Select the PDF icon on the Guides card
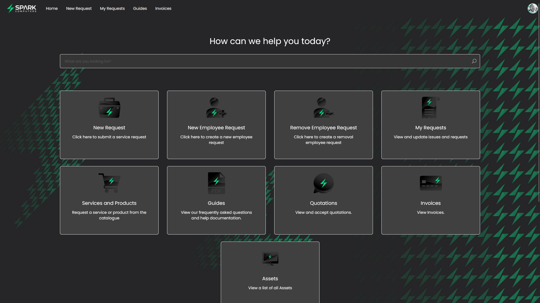 coord(216,183)
